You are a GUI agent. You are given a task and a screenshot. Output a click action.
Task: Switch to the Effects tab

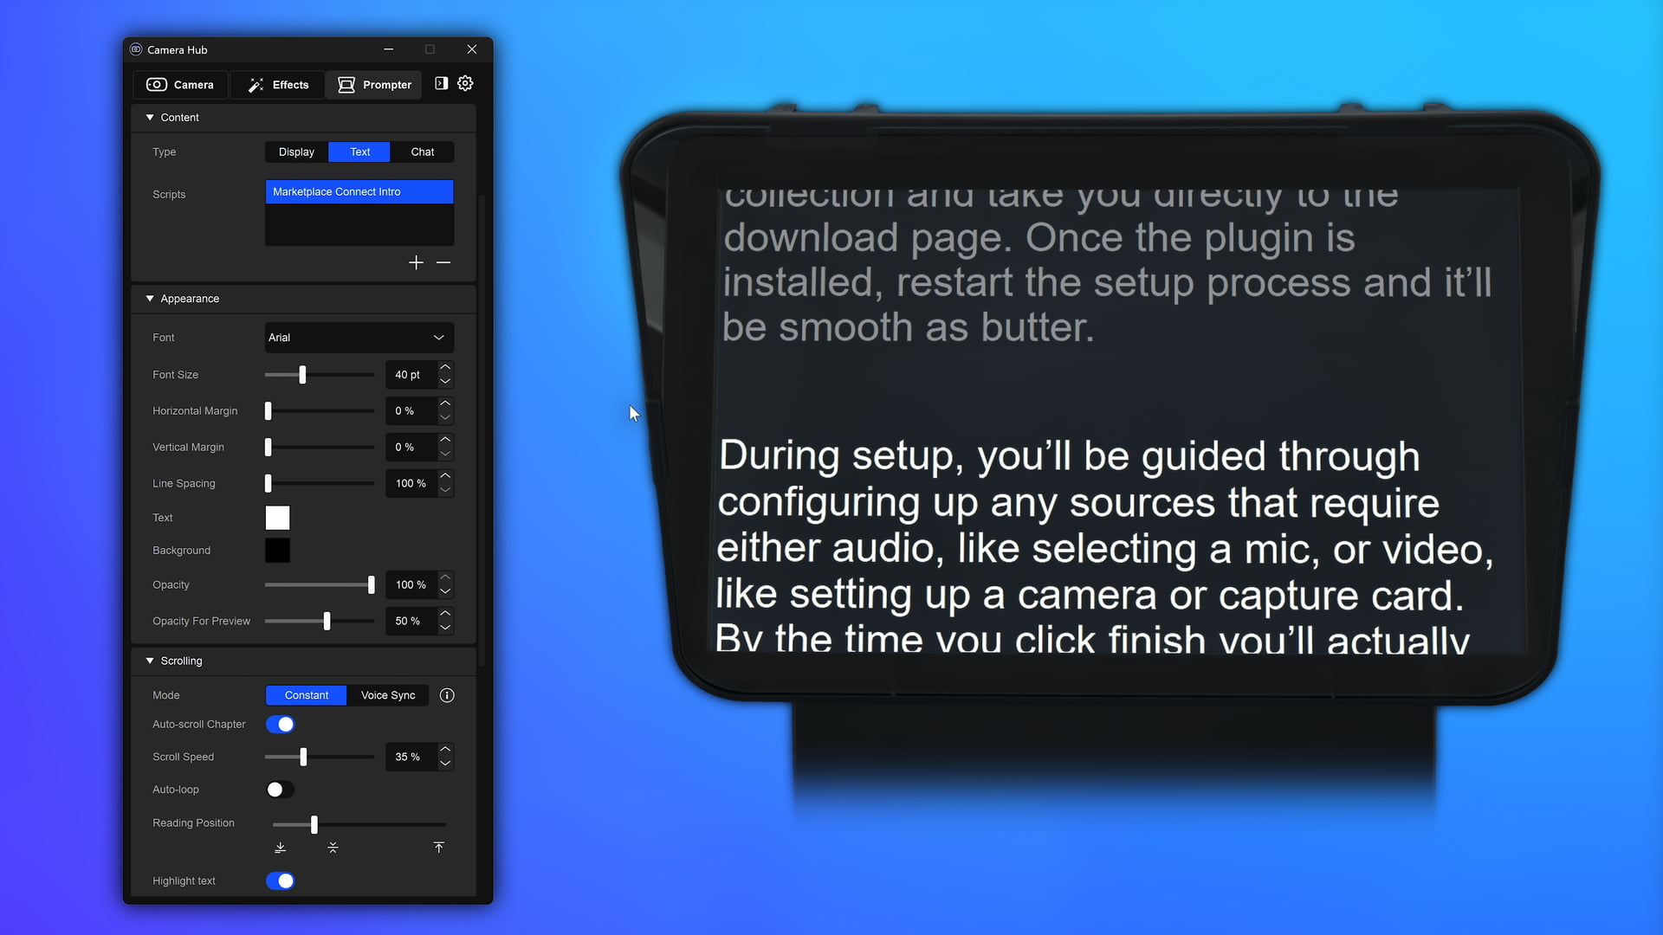278,85
